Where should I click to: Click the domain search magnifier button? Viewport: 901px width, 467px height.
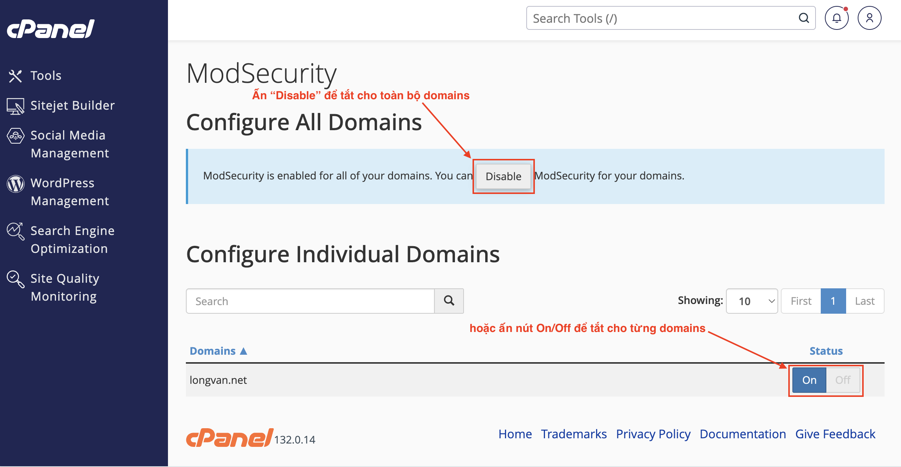(449, 301)
